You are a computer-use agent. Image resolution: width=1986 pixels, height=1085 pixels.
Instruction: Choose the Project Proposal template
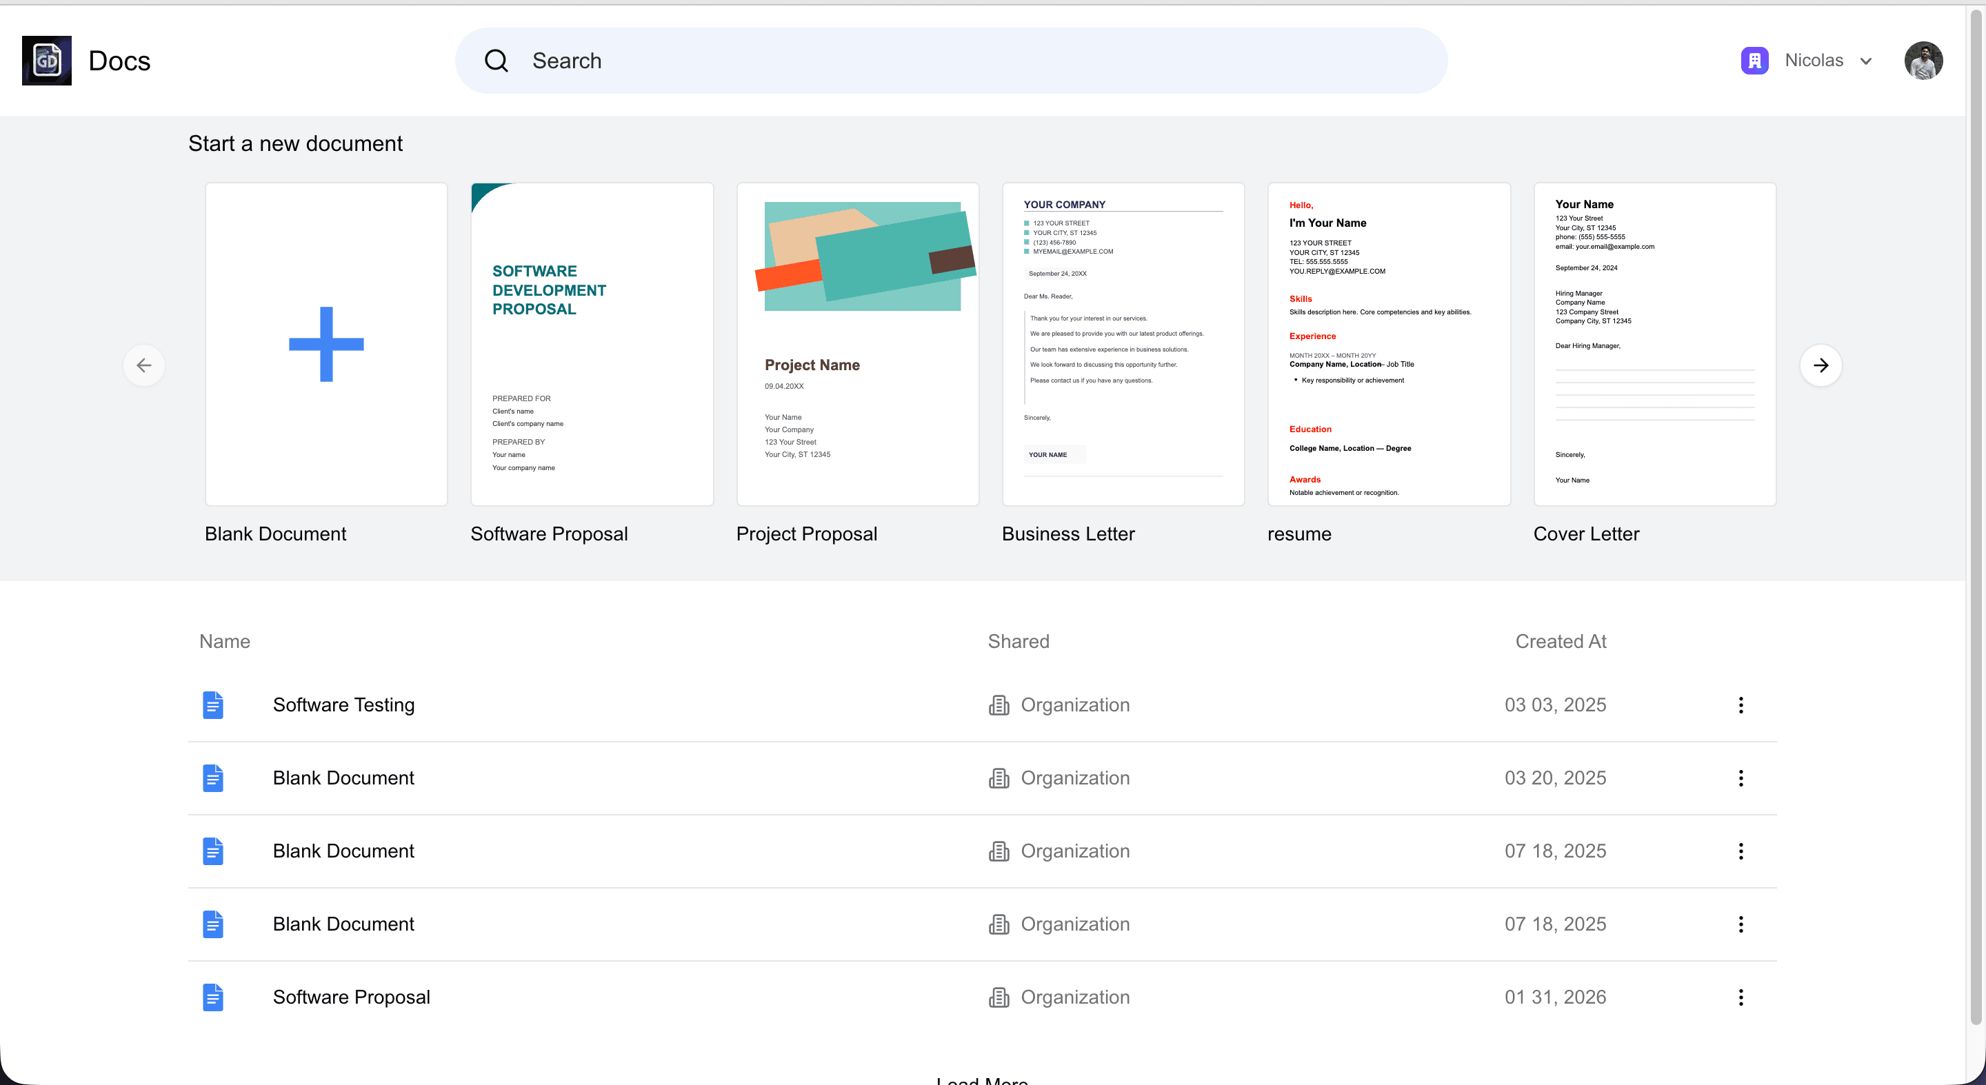click(857, 345)
